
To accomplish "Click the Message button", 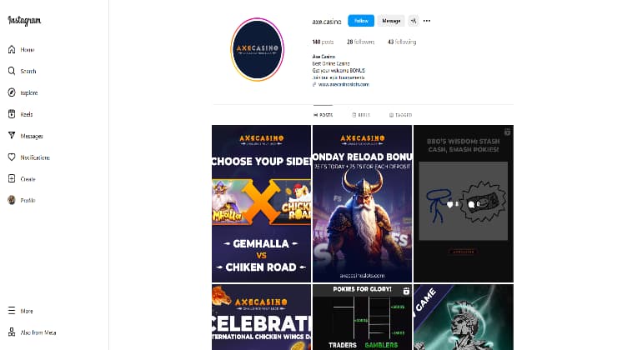I will coord(391,21).
